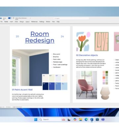119x133 pixels.
Task: Open the Draw tab
Action: (x=16, y=22)
